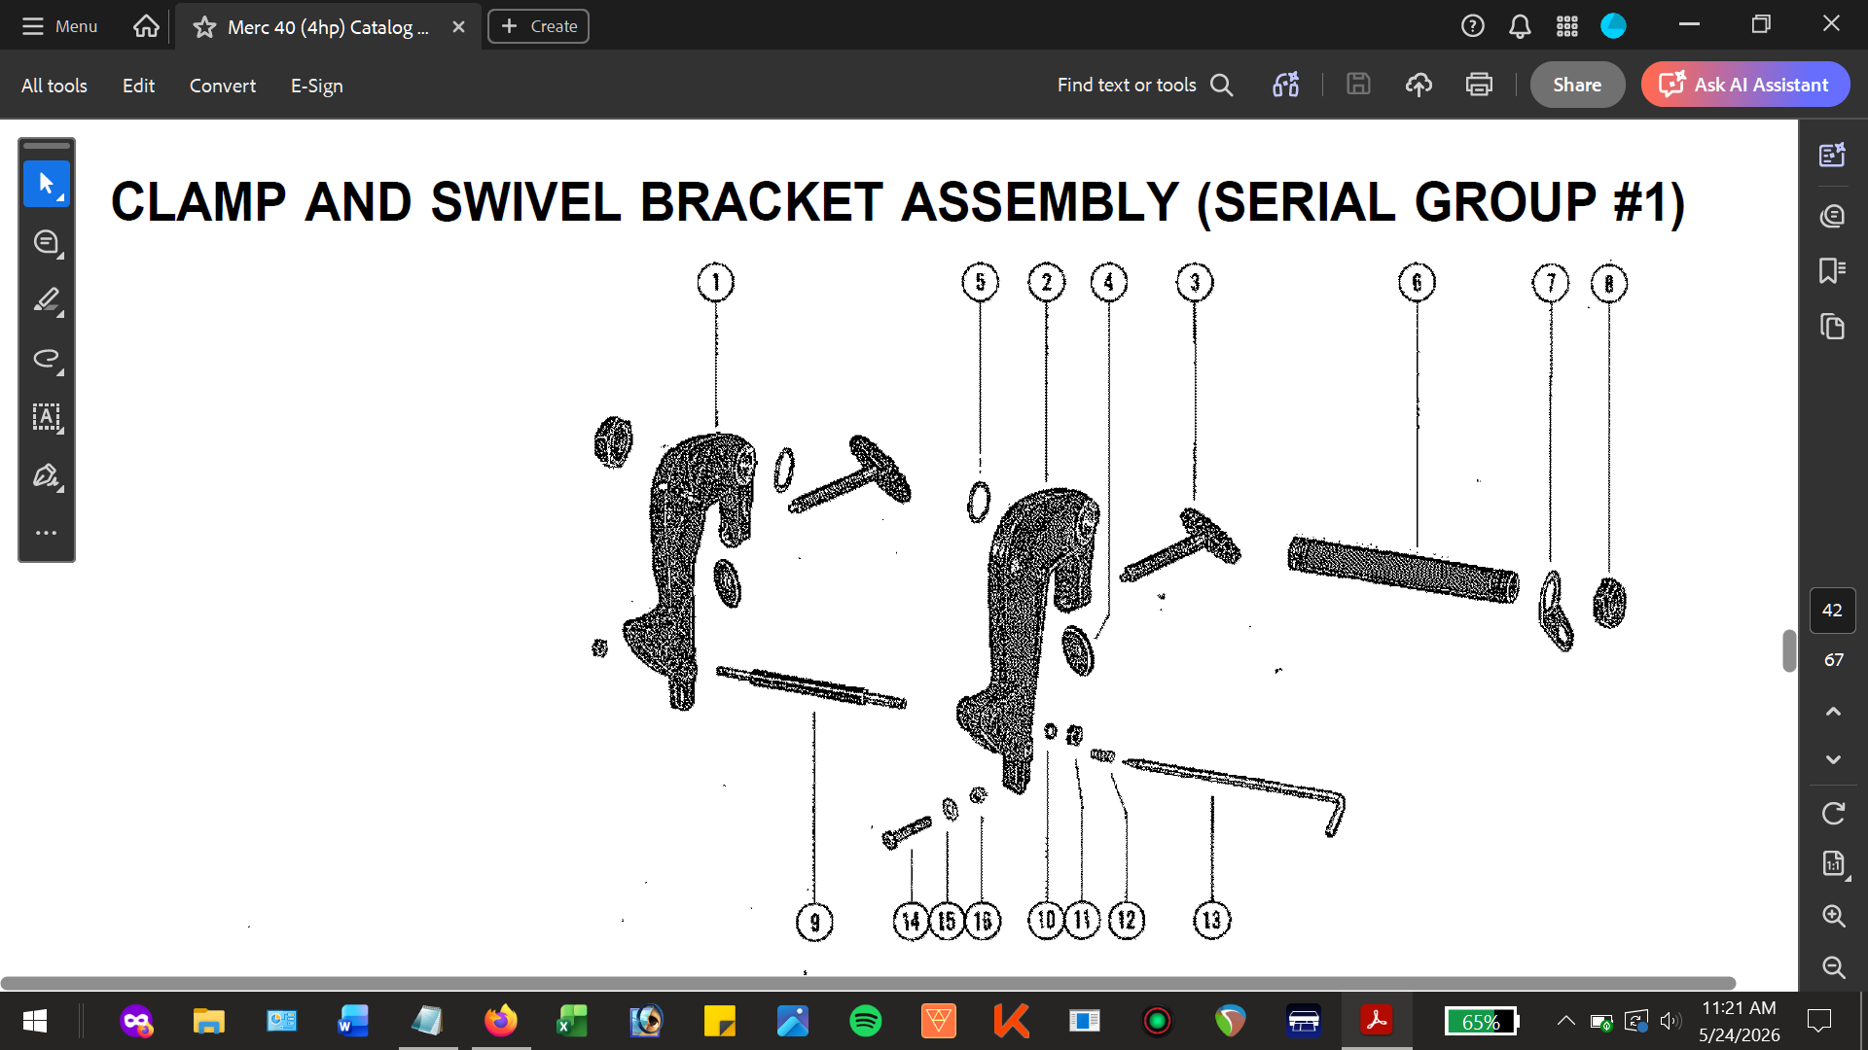The image size is (1868, 1050).
Task: Open the Comments panel
Action: coord(1832,216)
